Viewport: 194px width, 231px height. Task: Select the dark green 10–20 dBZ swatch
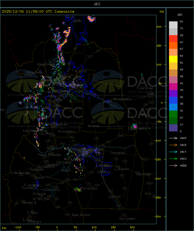pos(173,121)
